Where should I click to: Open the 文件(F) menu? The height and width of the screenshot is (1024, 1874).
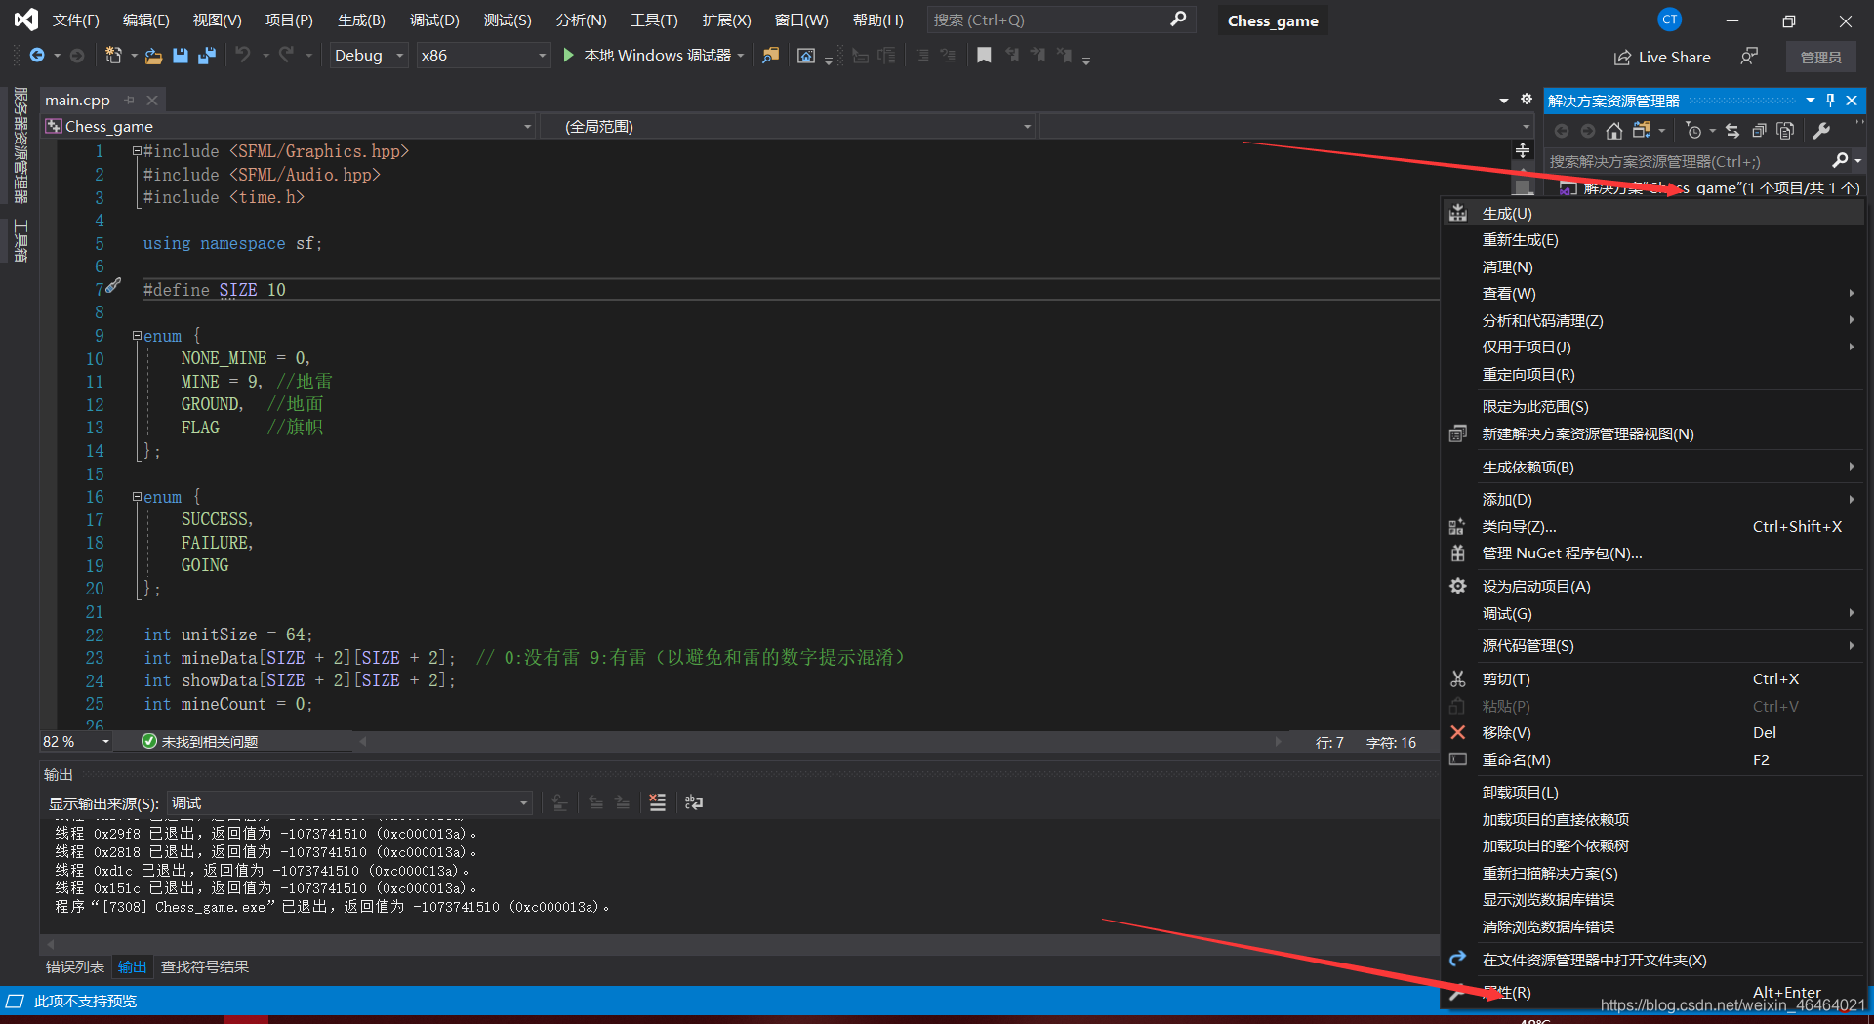point(76,20)
